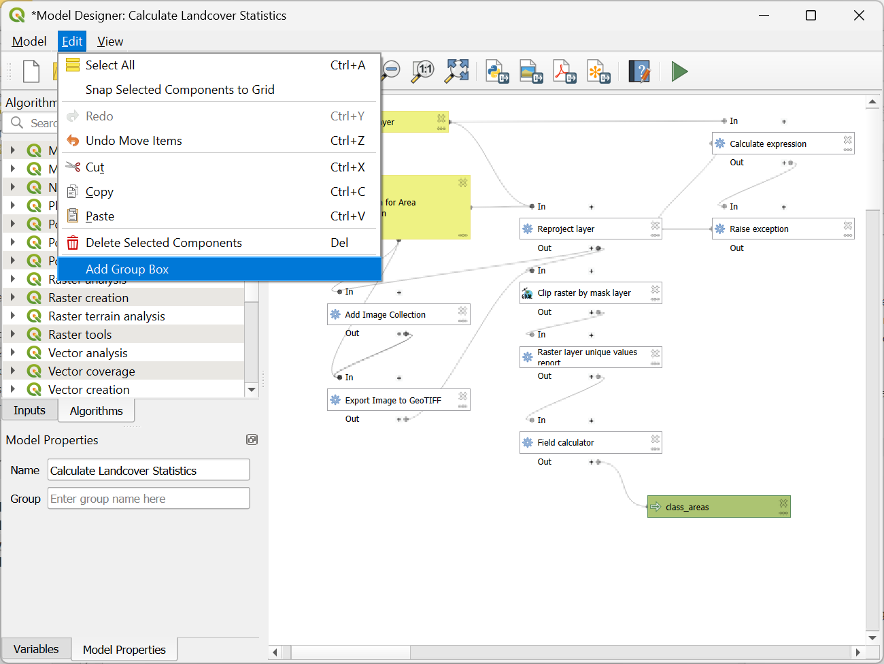Click the Zoom Full magnifier icon
Viewport: 884px width, 664px height.
[457, 71]
